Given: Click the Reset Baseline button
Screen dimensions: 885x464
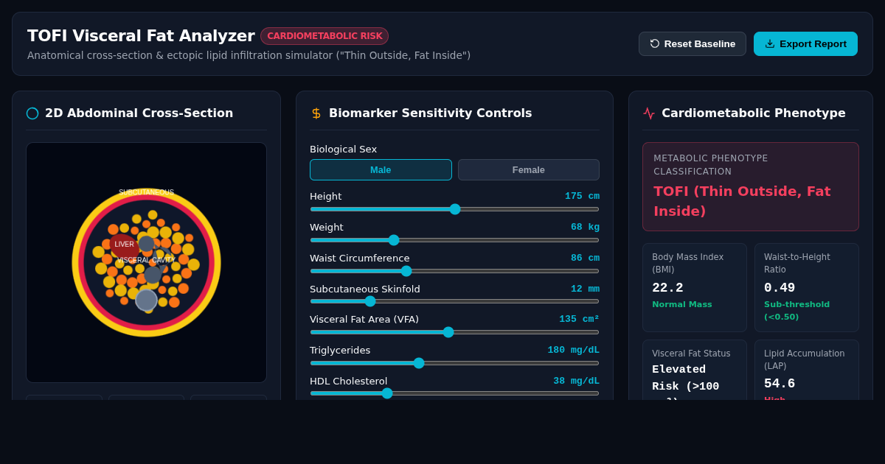Looking at the screenshot, I should 693,43.
